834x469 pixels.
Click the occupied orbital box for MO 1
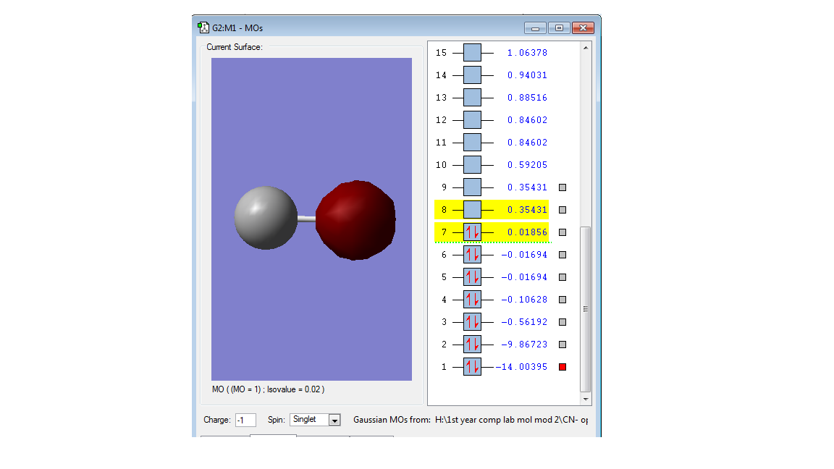472,367
